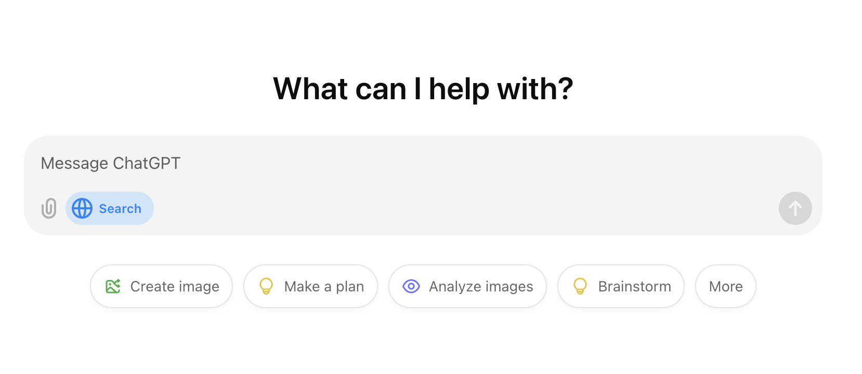Choose the Create image suggestion chip
The height and width of the screenshot is (374, 862).
pyautogui.click(x=162, y=286)
